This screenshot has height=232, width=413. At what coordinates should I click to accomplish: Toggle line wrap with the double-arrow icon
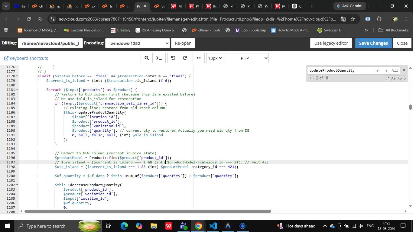point(199,58)
